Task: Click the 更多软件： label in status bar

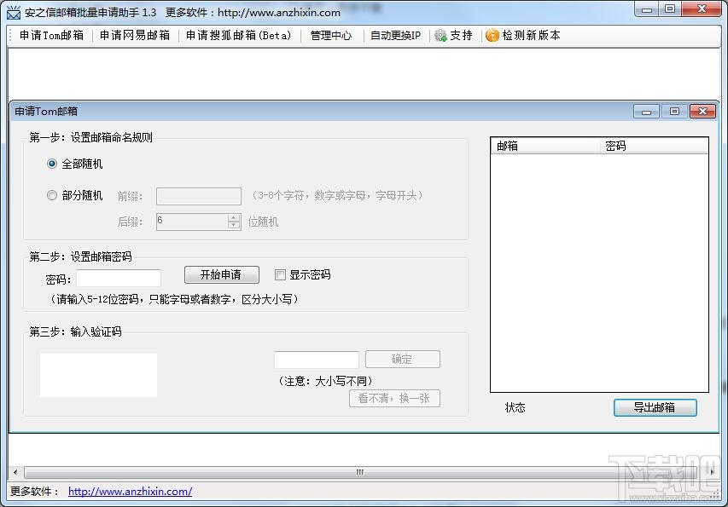Action: point(35,492)
